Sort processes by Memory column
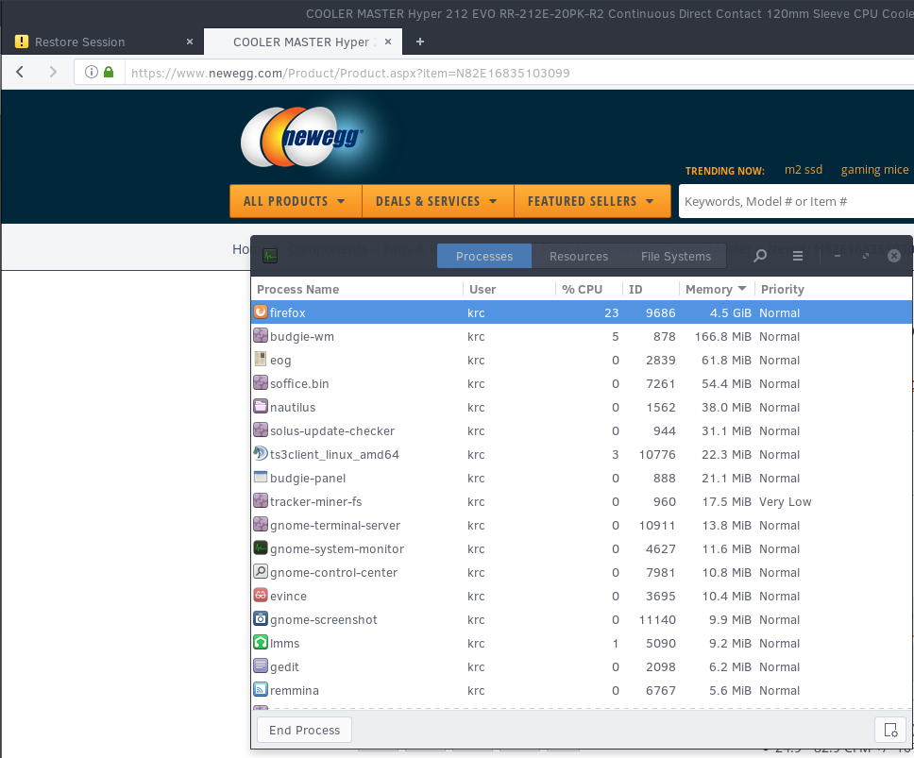Image resolution: width=914 pixels, height=758 pixels. pyautogui.click(x=716, y=289)
